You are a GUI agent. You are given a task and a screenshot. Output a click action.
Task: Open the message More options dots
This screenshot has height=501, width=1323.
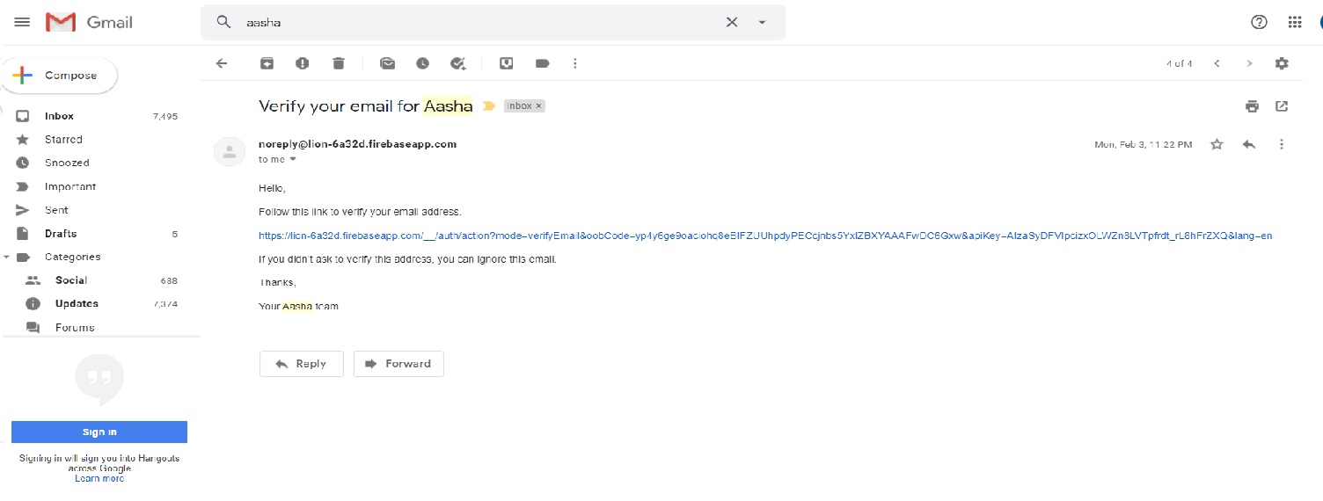point(1282,144)
